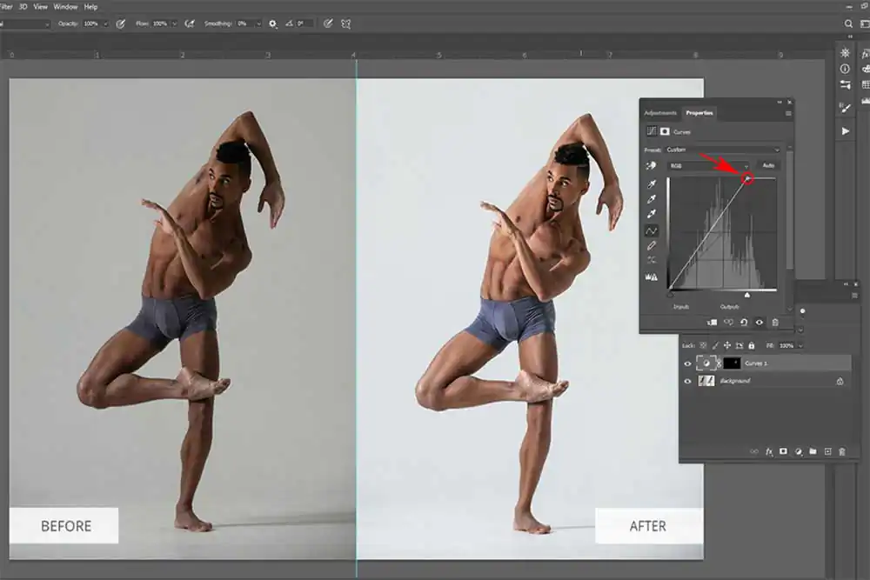Click the reset adjustment arrow button
870x580 pixels.
click(x=745, y=321)
